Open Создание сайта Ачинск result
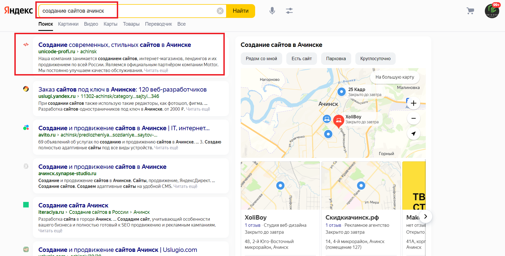The height and width of the screenshot is (256, 505). (73, 205)
